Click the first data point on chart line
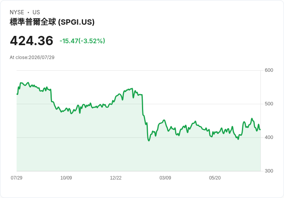 click(x=17, y=94)
